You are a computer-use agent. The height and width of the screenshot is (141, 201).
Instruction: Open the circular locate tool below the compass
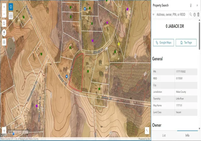tap(4, 42)
